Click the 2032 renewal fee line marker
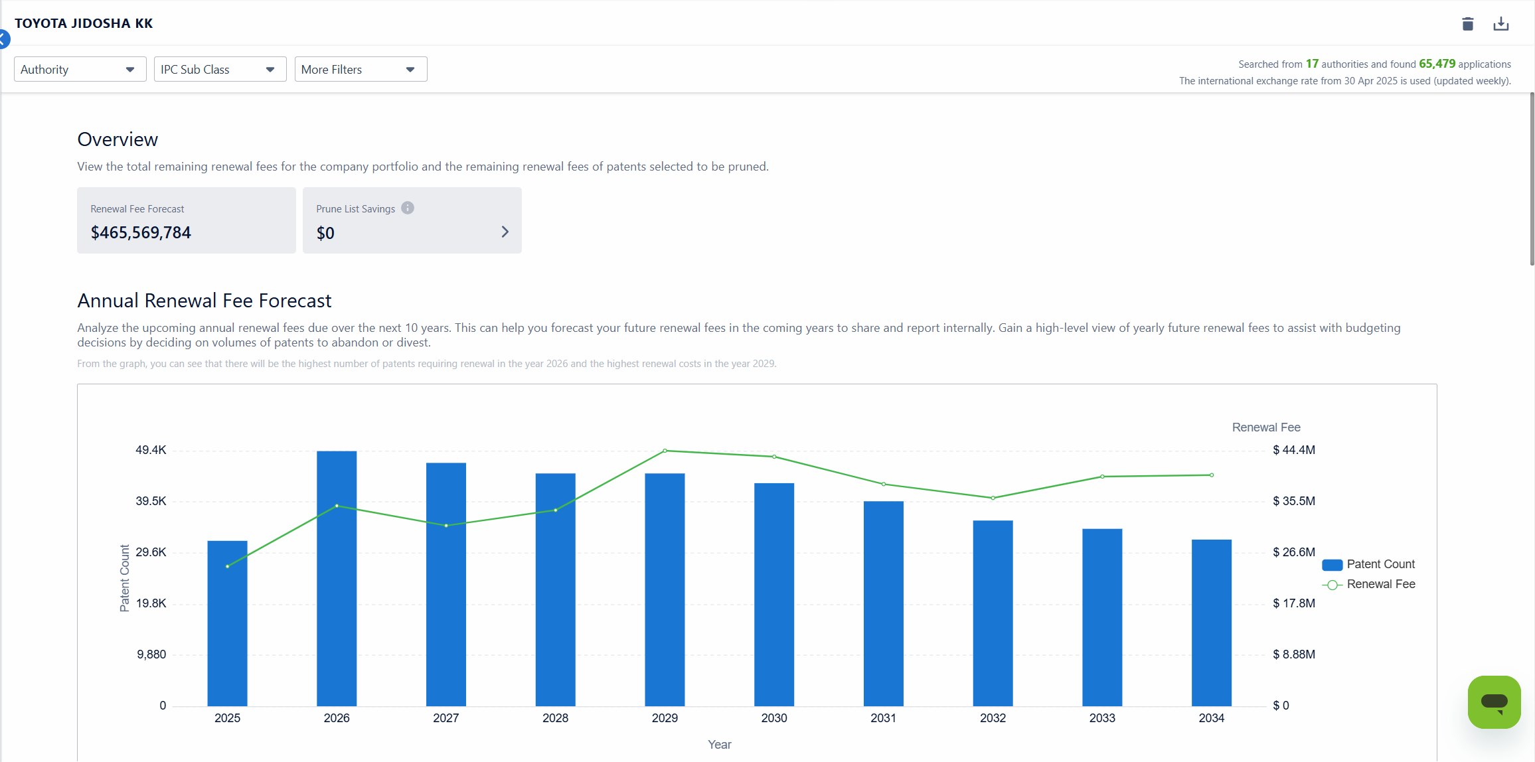 coord(993,498)
